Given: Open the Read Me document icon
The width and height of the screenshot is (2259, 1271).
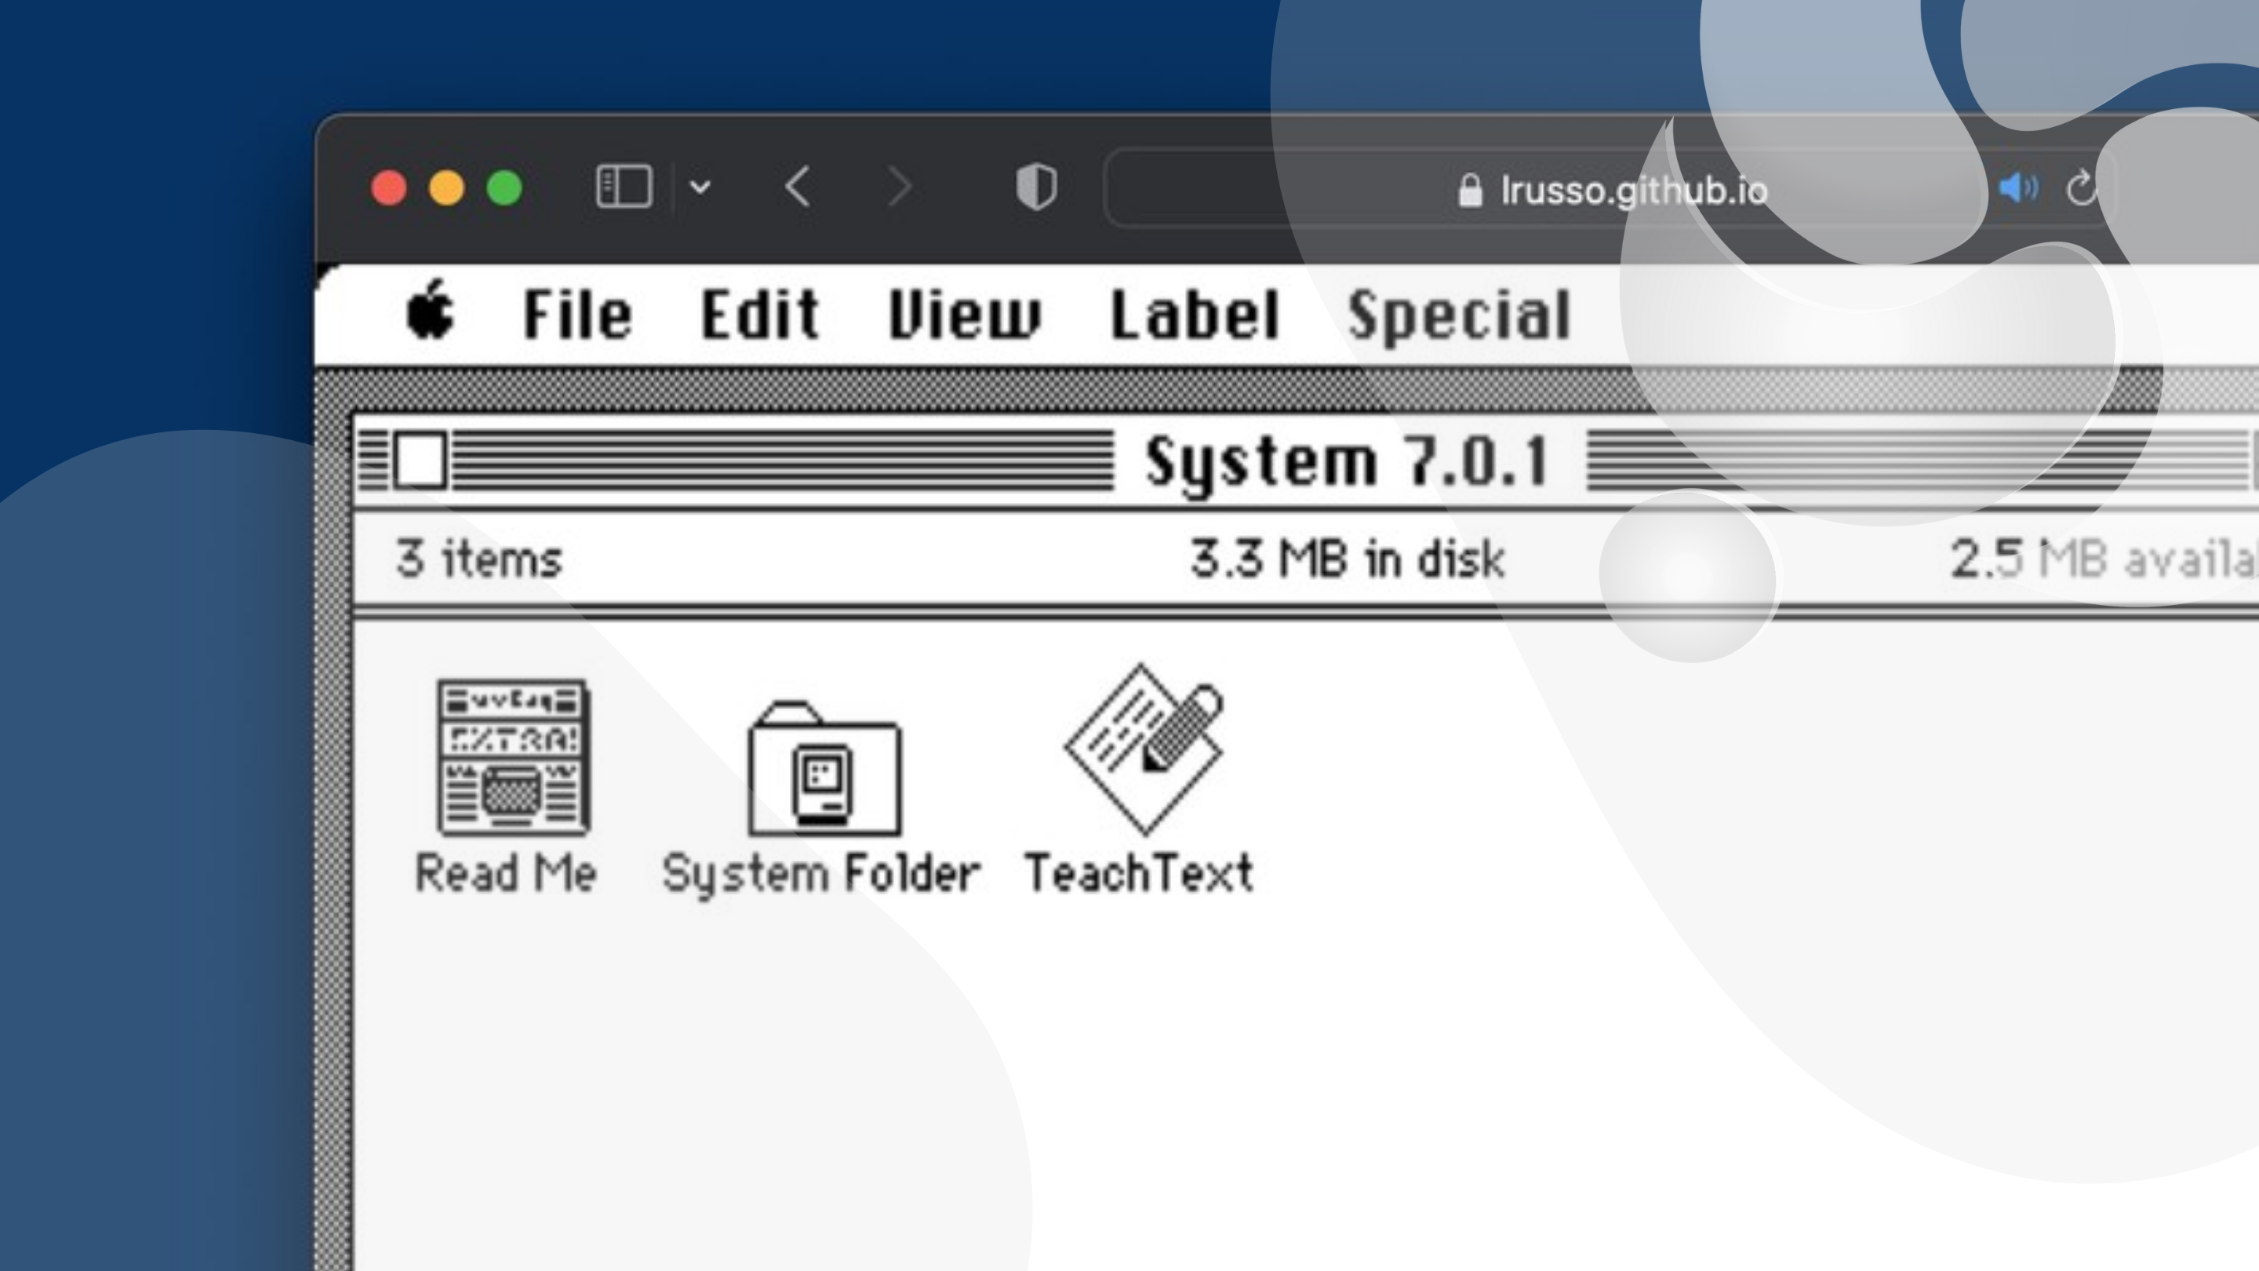Looking at the screenshot, I should click(x=514, y=758).
